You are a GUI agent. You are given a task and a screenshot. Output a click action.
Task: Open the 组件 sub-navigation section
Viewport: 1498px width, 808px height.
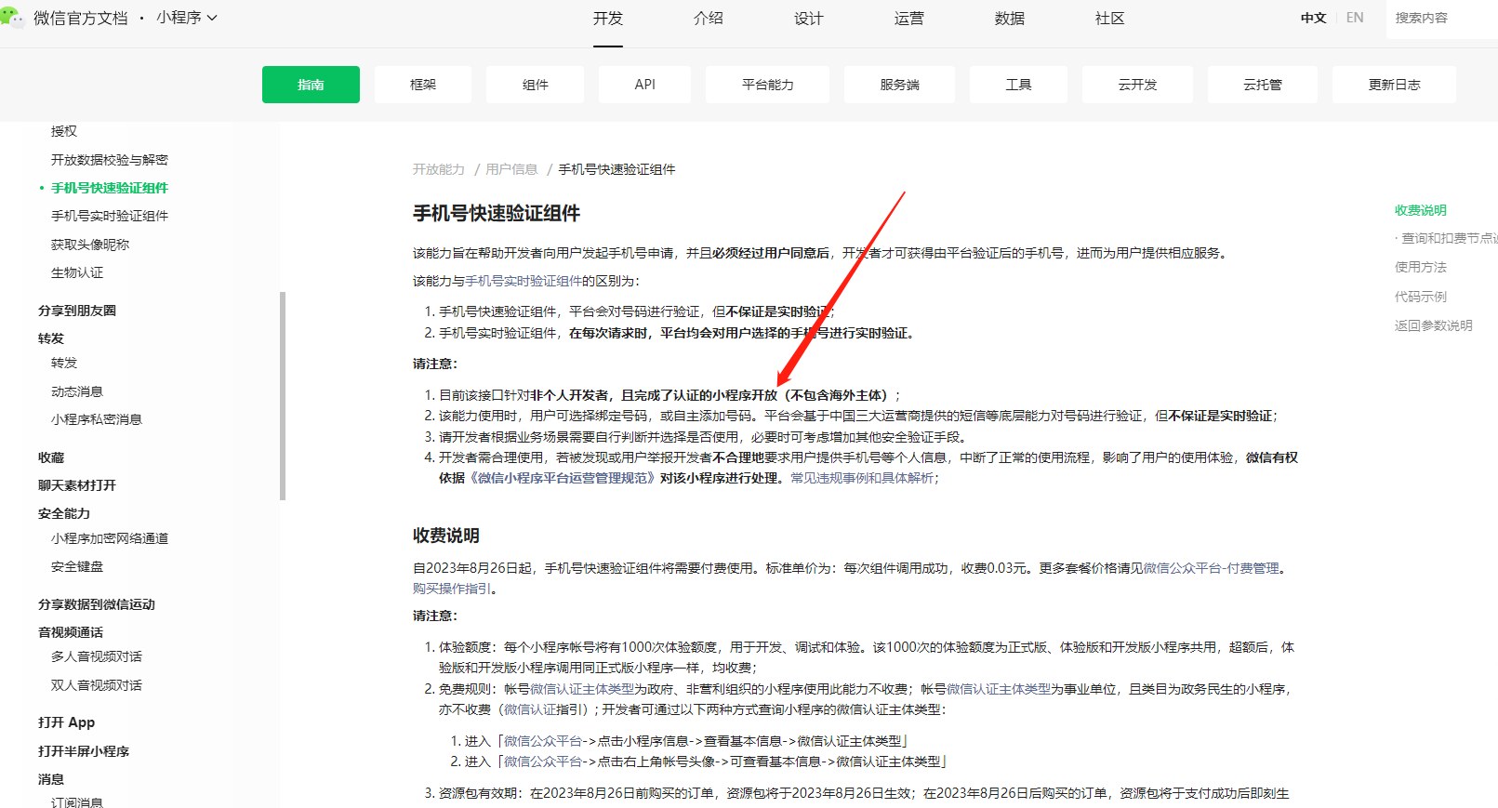point(536,85)
